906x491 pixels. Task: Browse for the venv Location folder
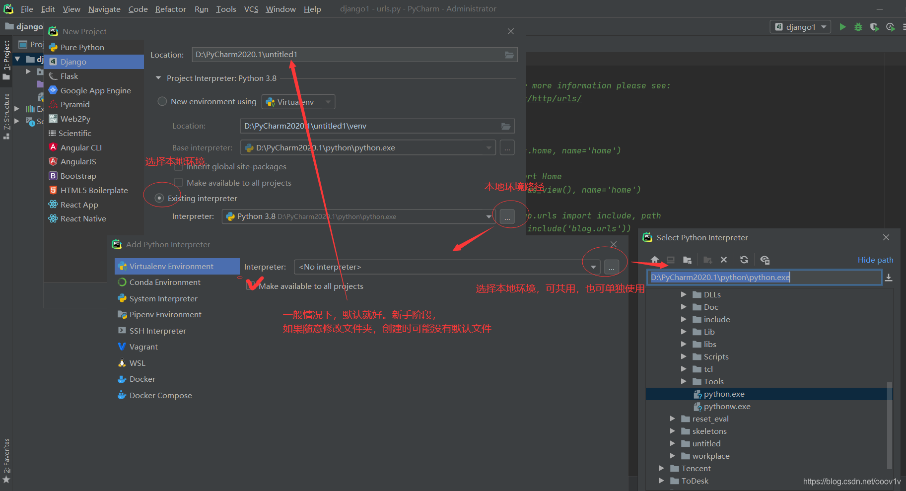[x=506, y=126]
